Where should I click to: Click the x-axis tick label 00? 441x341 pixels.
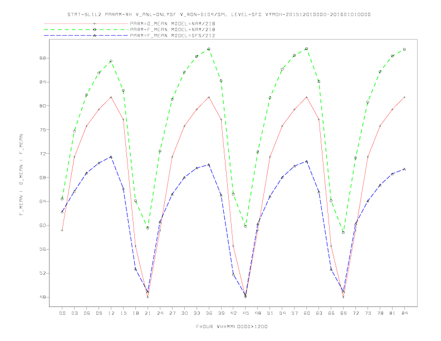pos(62,313)
